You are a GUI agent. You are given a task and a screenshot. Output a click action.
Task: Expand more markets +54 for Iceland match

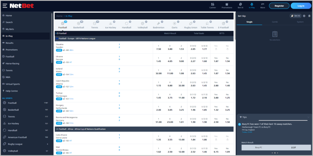[x=67, y=75]
